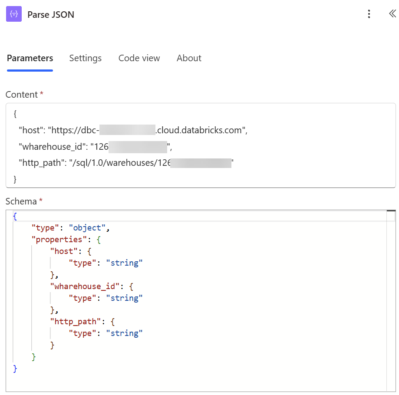Open the three-dot more options menu
Screen dimensions: 399x395
tap(369, 14)
